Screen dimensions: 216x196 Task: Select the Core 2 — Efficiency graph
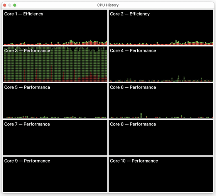pos(161,27)
